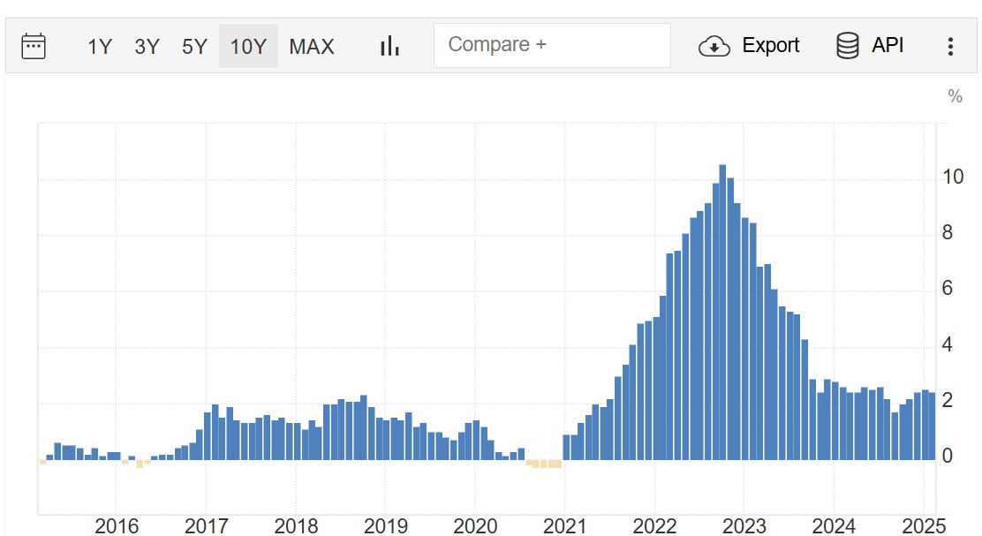Choose the 5Y time range
The width and height of the screenshot is (982, 536).
point(194,47)
